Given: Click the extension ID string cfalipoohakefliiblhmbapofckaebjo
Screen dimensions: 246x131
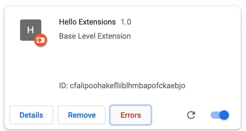Looking at the screenshot, I should pyautogui.click(x=127, y=86).
